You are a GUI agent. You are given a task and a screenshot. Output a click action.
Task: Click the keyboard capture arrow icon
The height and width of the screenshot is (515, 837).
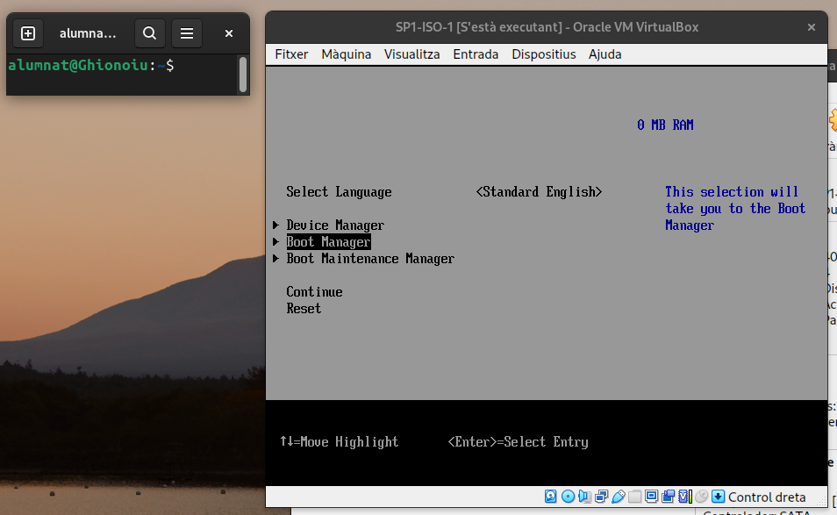pos(718,497)
